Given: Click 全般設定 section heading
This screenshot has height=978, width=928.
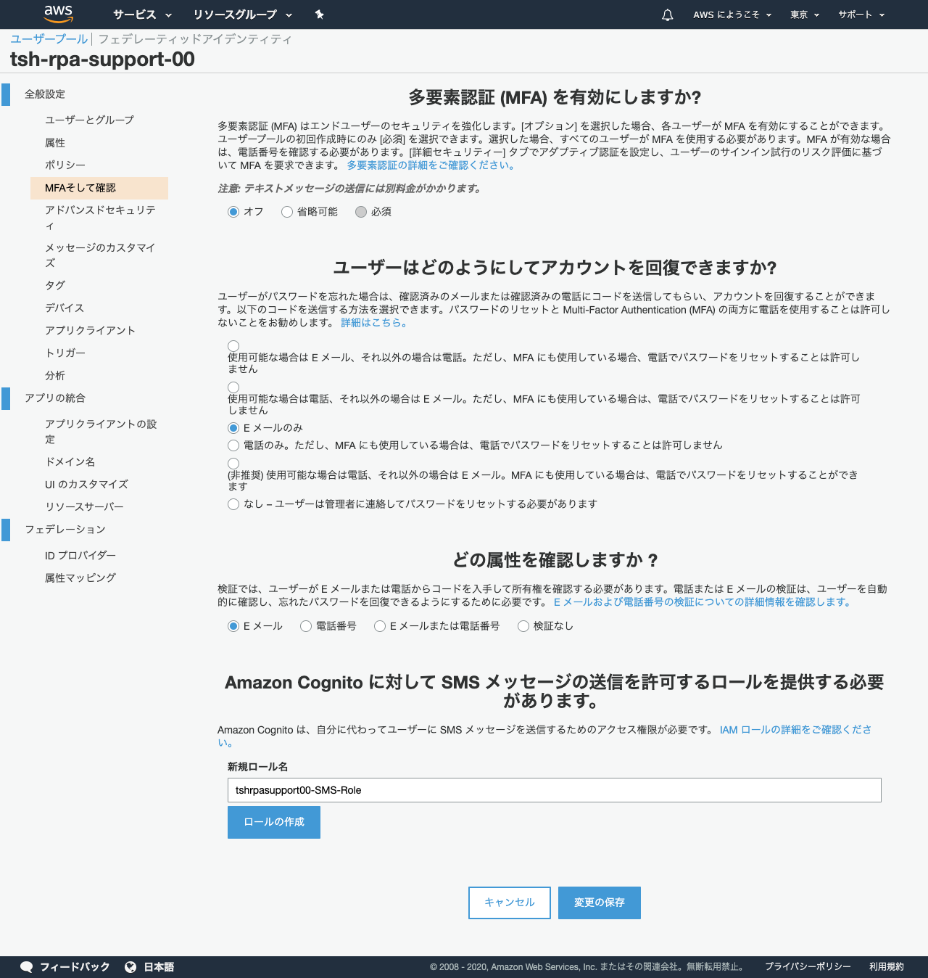Looking at the screenshot, I should [45, 94].
